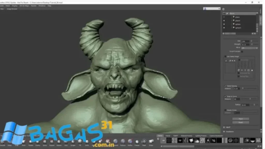Image resolution: width=265 pixels, height=149 pixels.
Task: Uncheck the Snap to Curve checkbox
Action: click(x=225, y=96)
